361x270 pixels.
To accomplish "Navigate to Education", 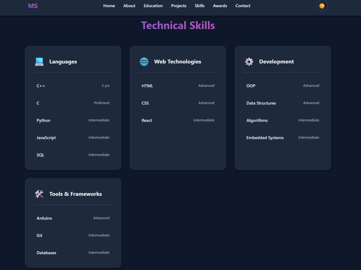I will pos(153,6).
